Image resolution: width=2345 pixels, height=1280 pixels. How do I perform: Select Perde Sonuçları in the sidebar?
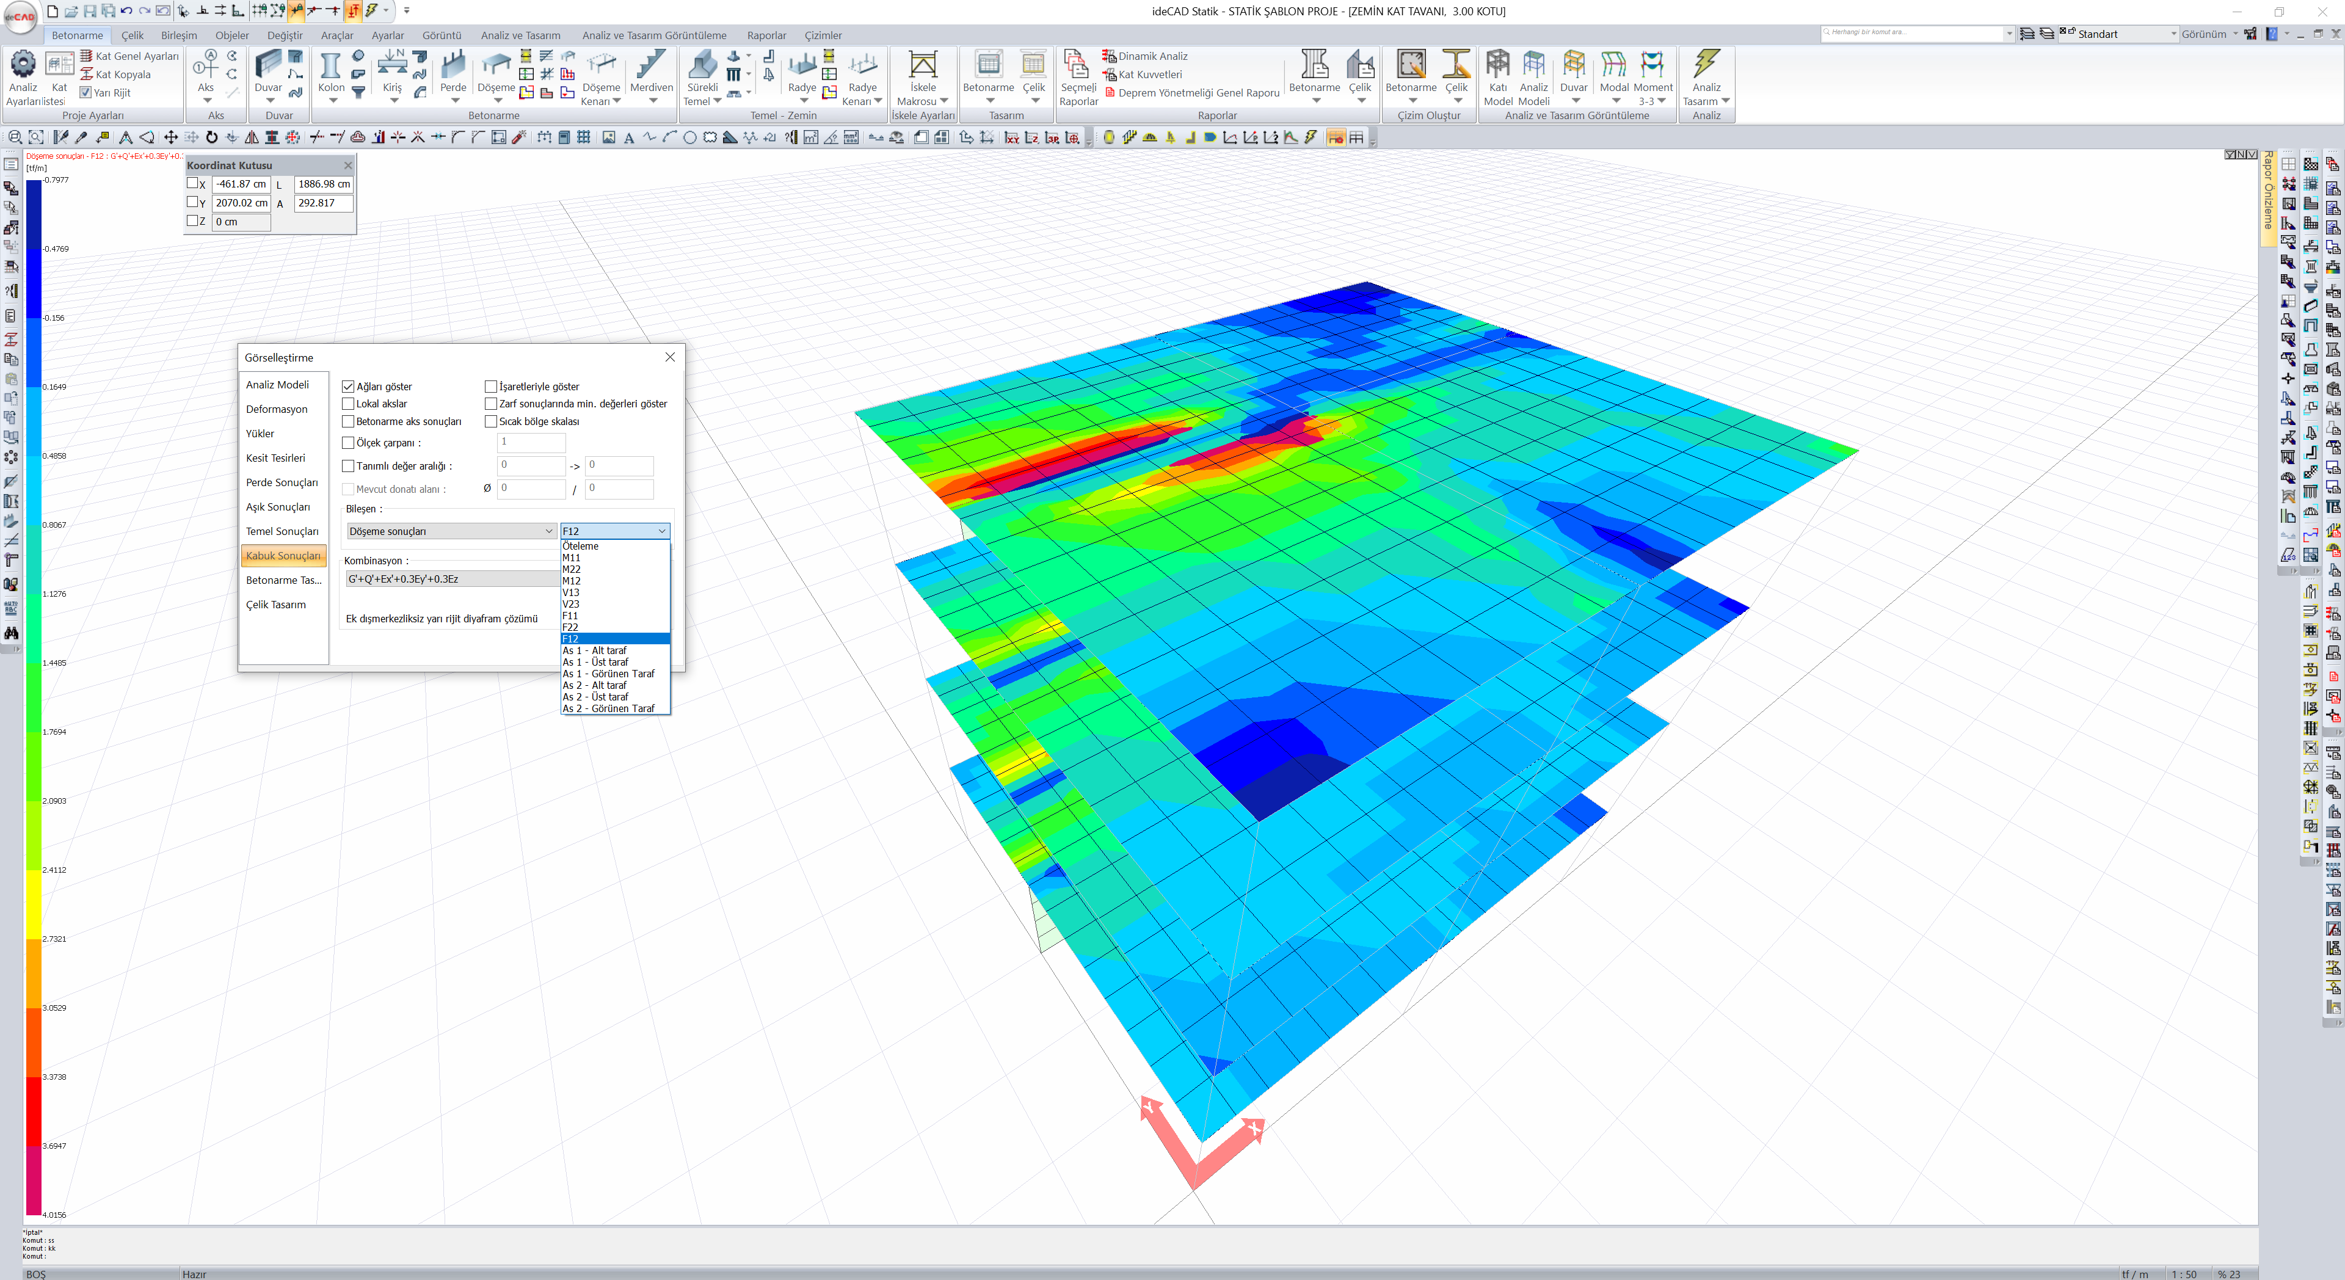[282, 482]
